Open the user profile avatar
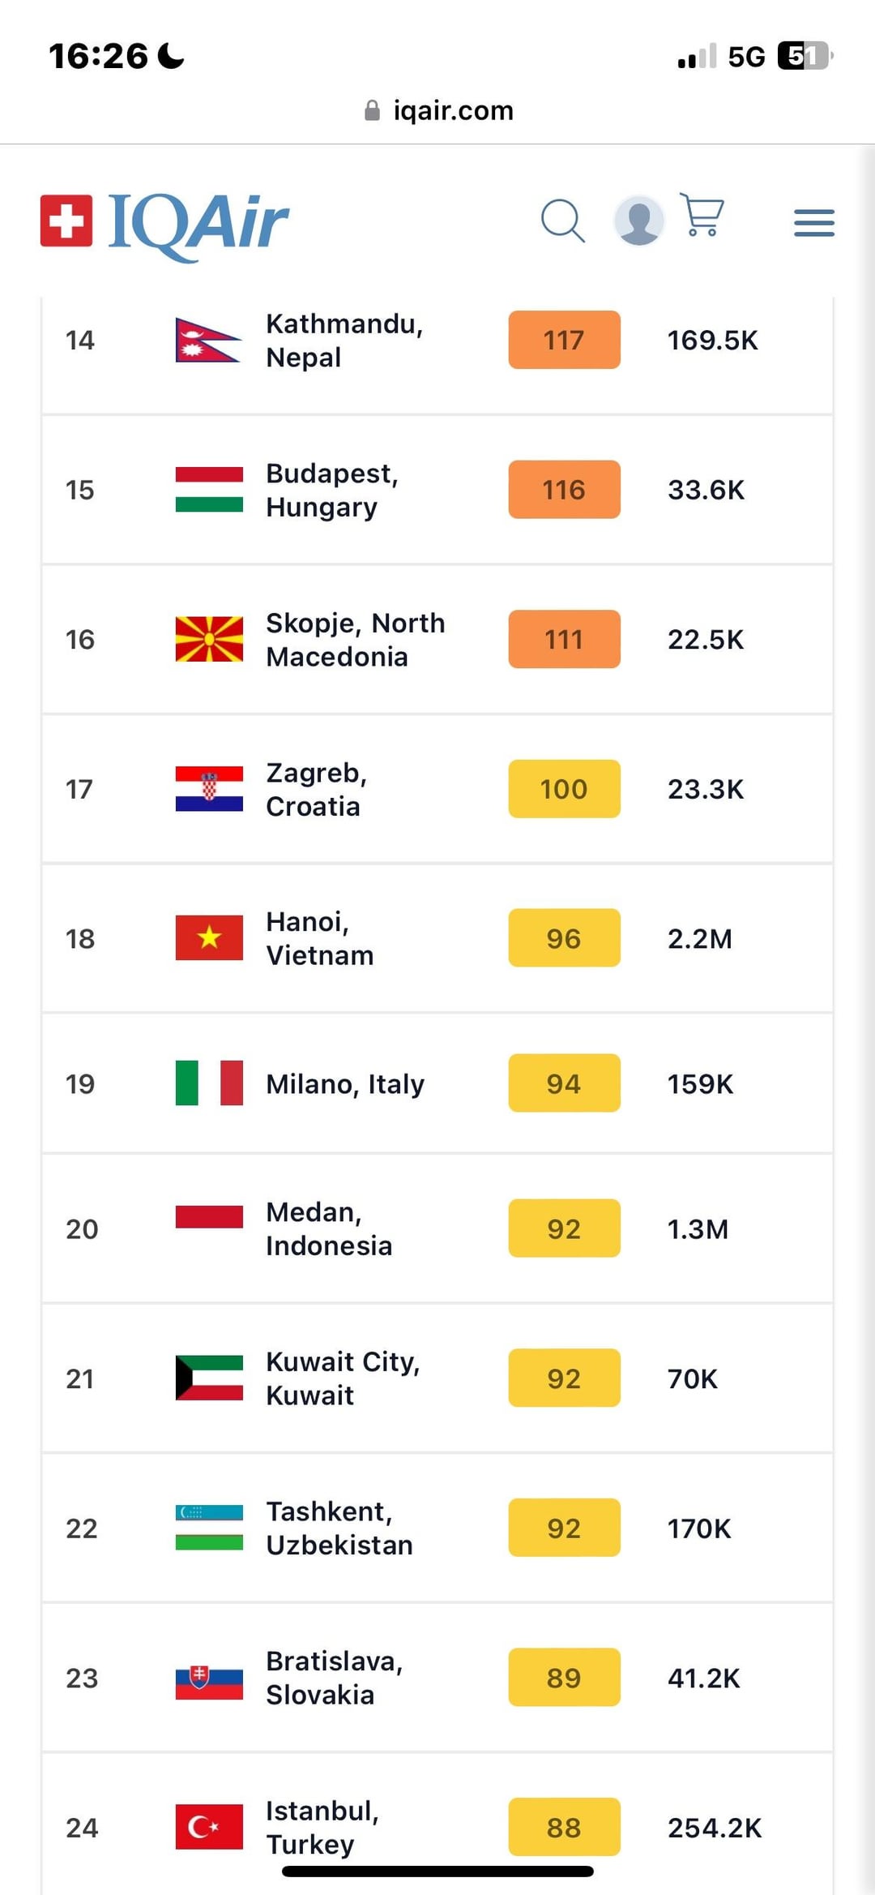Viewport: 875px width, 1895px height. point(639,221)
